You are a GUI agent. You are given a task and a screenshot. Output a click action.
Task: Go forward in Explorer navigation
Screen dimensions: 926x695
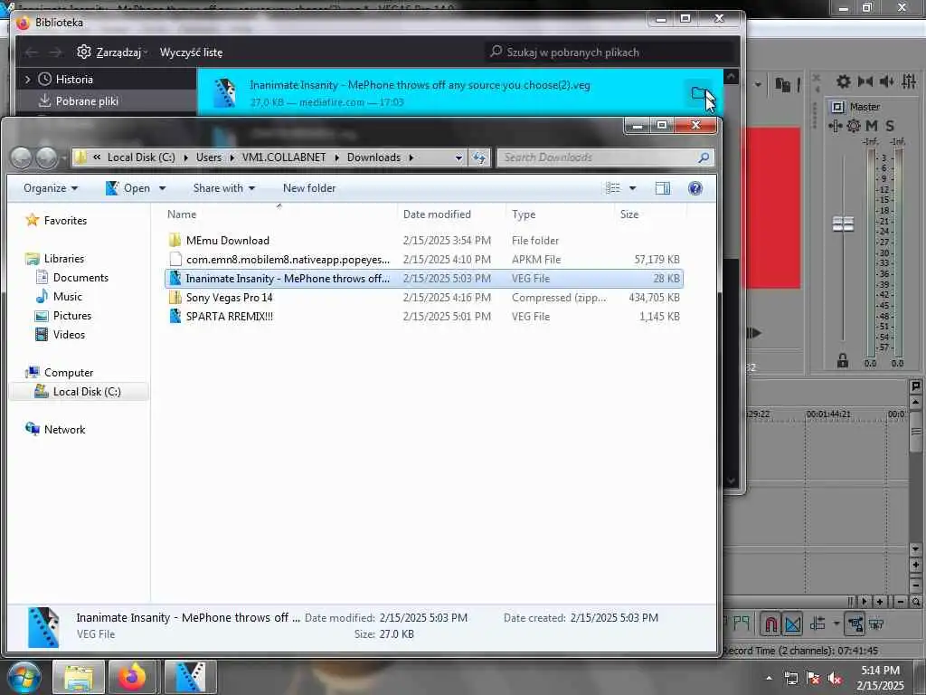pyautogui.click(x=47, y=157)
